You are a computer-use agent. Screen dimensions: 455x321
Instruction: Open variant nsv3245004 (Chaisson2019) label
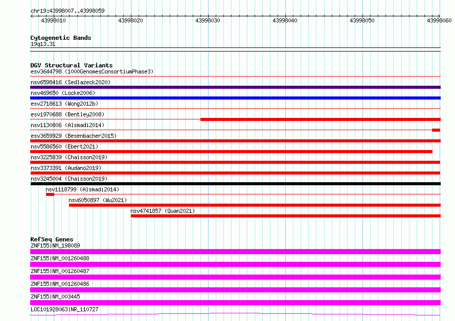[x=69, y=179]
